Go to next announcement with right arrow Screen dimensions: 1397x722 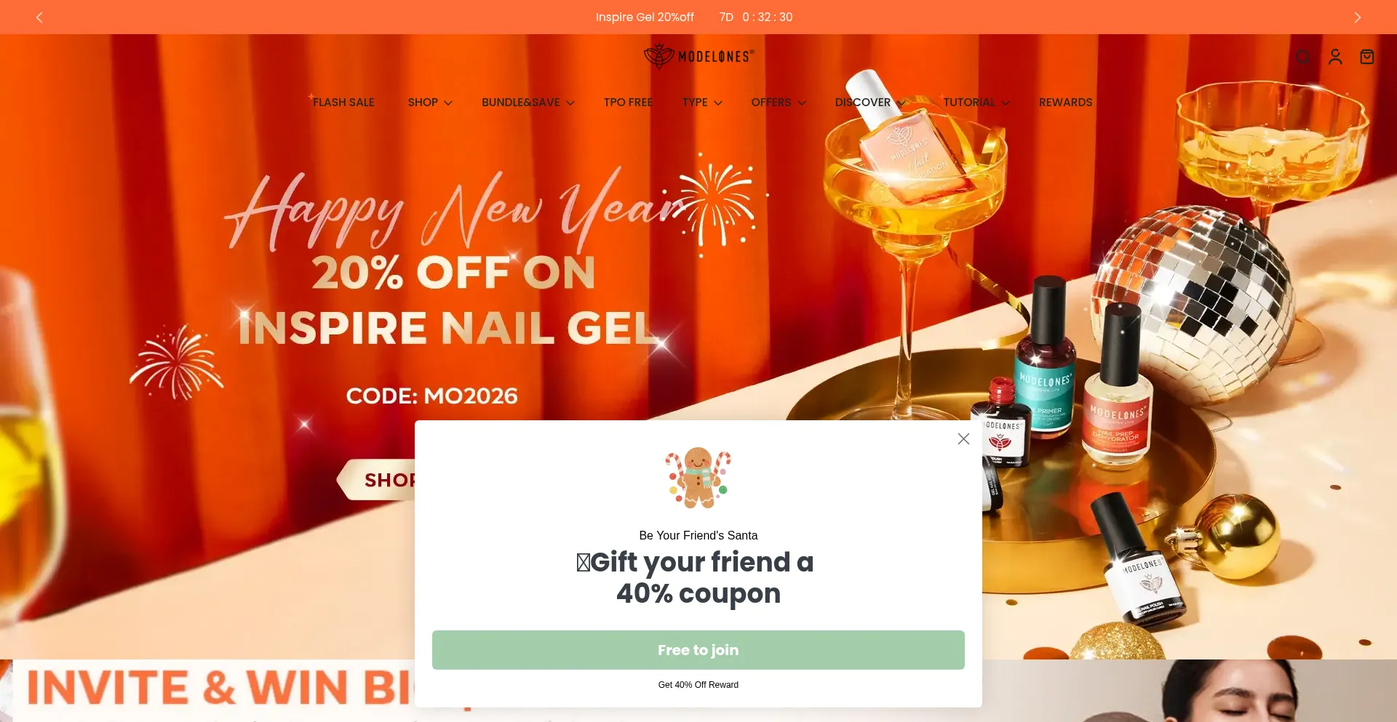1357,17
